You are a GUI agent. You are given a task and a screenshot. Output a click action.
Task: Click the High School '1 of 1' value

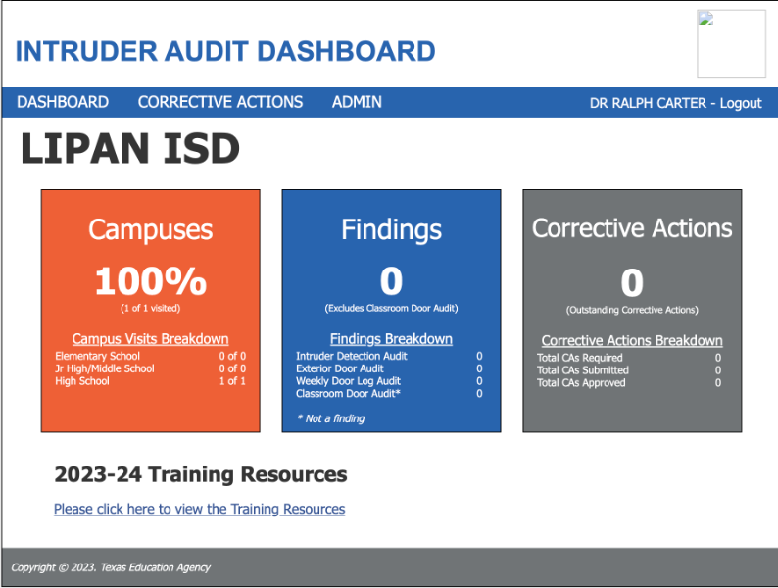click(x=232, y=381)
